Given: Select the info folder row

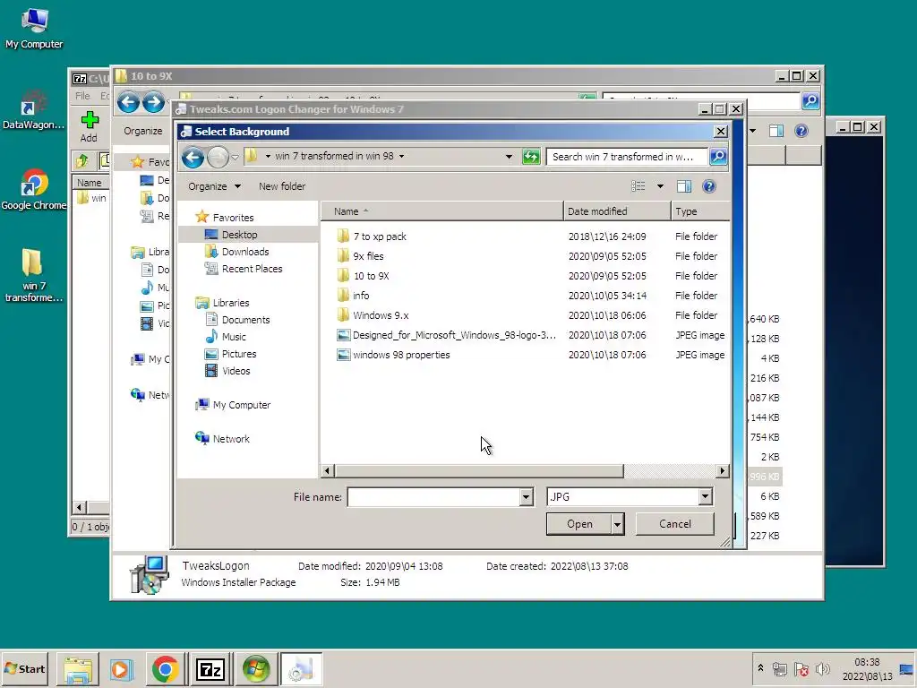Looking at the screenshot, I should 361,296.
